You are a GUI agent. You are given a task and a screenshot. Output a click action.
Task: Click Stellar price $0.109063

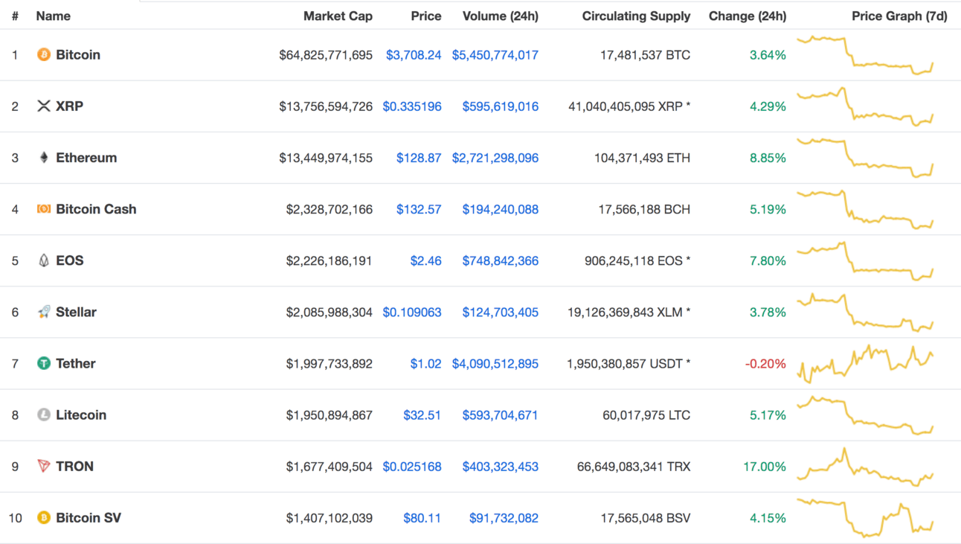pos(412,312)
